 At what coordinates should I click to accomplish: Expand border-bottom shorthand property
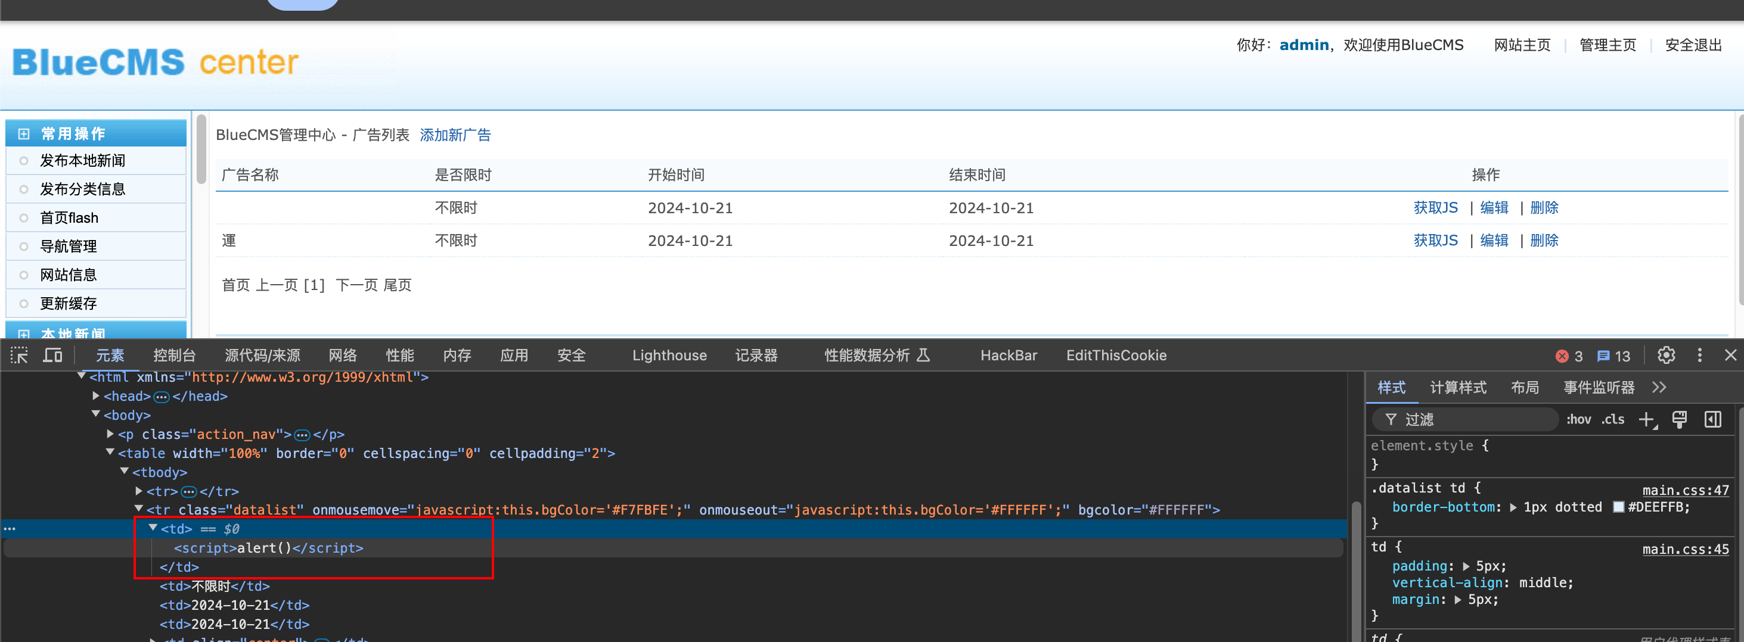(1513, 507)
